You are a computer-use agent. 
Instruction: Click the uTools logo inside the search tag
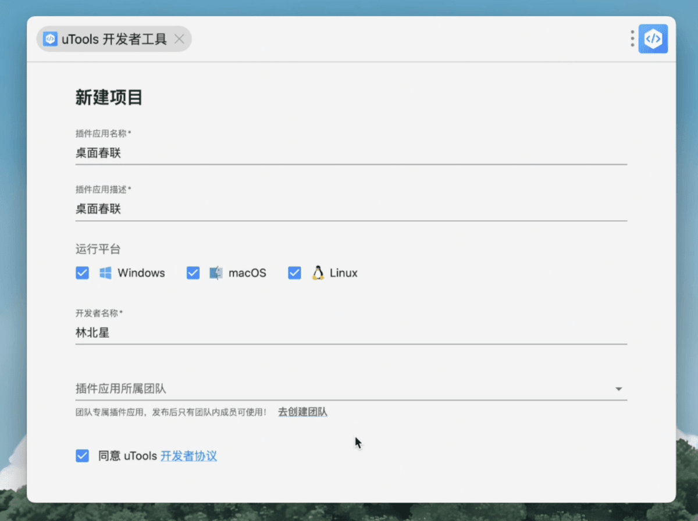click(50, 39)
